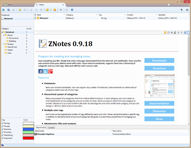Sort notes by Created column header
This screenshot has width=191, height=148.
click(x=142, y=15)
